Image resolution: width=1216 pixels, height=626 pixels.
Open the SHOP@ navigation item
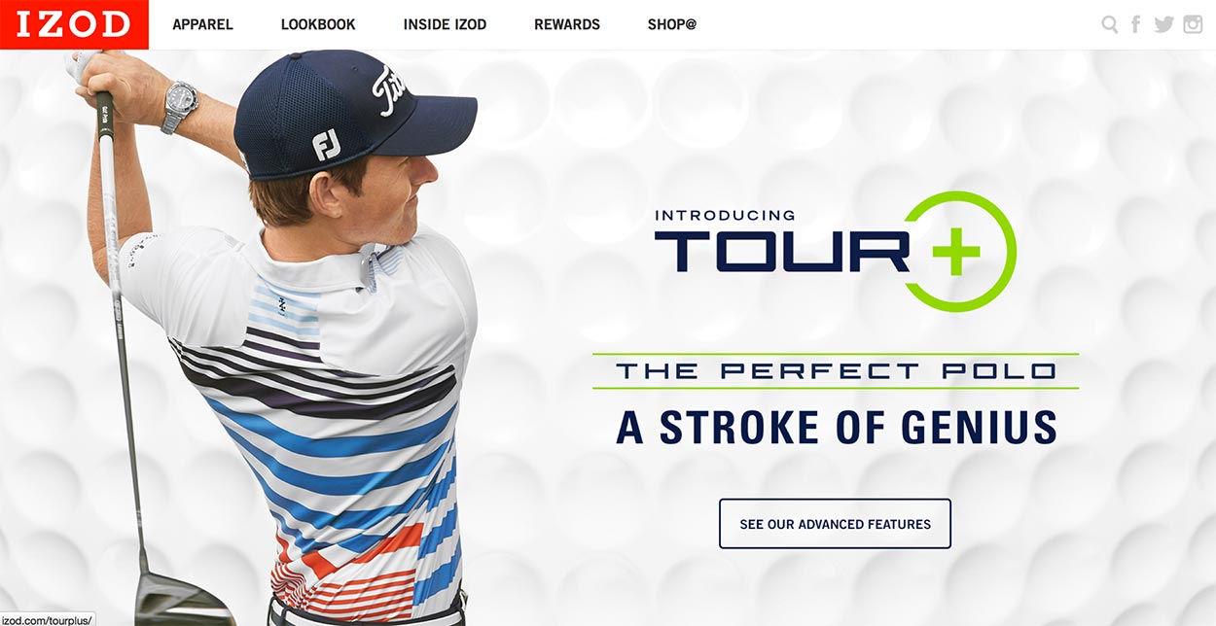[x=672, y=24]
